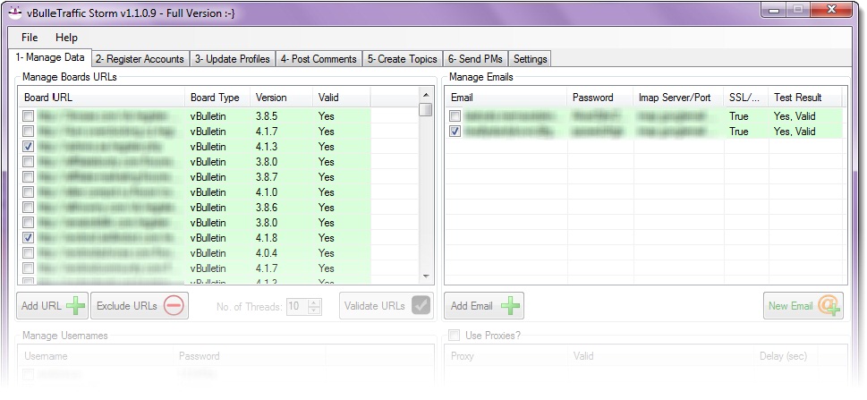Click the New Email at-sign icon
The height and width of the screenshot is (400, 867).
coord(829,306)
